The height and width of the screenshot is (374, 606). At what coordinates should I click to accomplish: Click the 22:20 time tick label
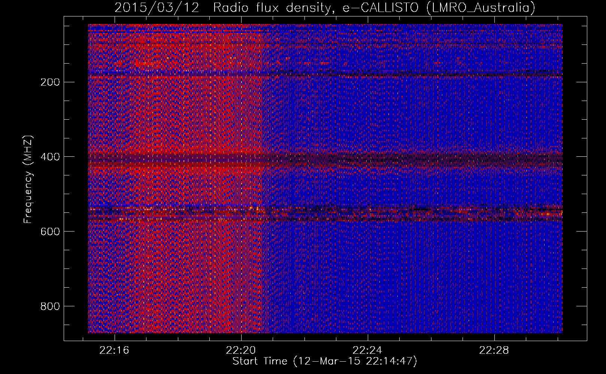(x=241, y=350)
